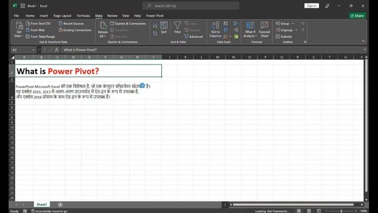Screen dimensions: 378x213
Task: Click the Share button
Action: pyautogui.click(x=357, y=16)
